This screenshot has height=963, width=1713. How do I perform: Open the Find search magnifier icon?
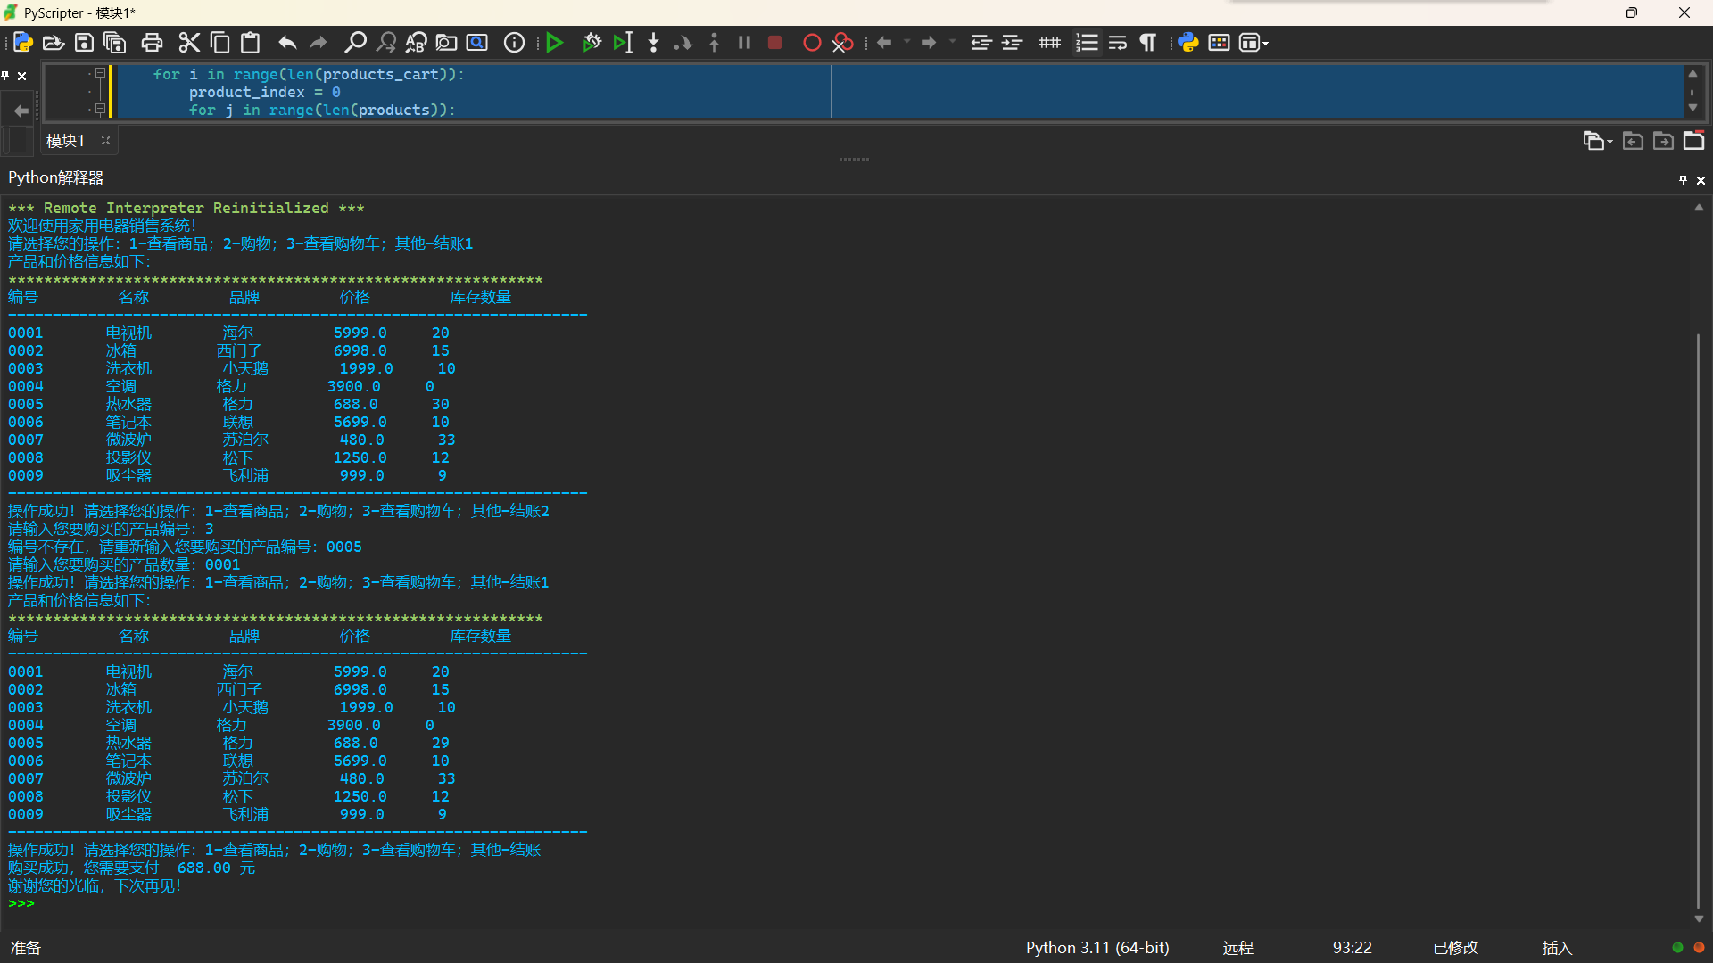click(355, 43)
